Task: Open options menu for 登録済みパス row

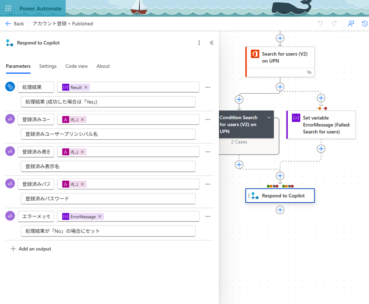Action: (208, 184)
